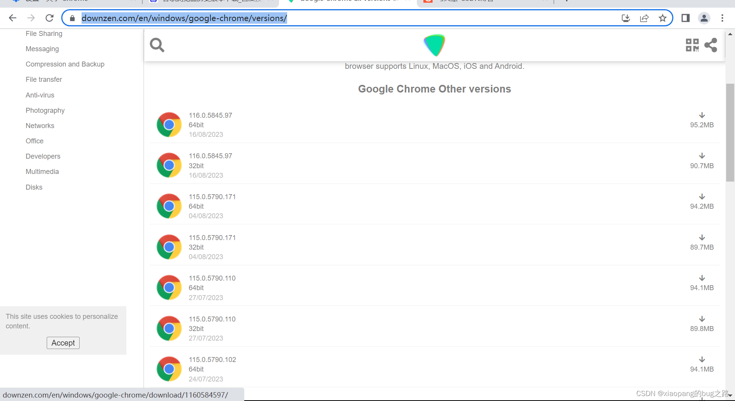Click Chrome logo of 116.0.5845.97 64bit
This screenshot has width=735, height=401.
pos(169,125)
